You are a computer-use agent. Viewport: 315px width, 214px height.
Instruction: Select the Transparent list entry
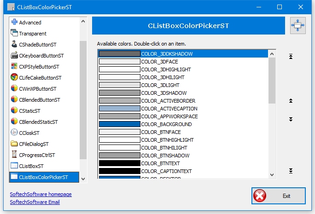pyautogui.click(x=32, y=34)
